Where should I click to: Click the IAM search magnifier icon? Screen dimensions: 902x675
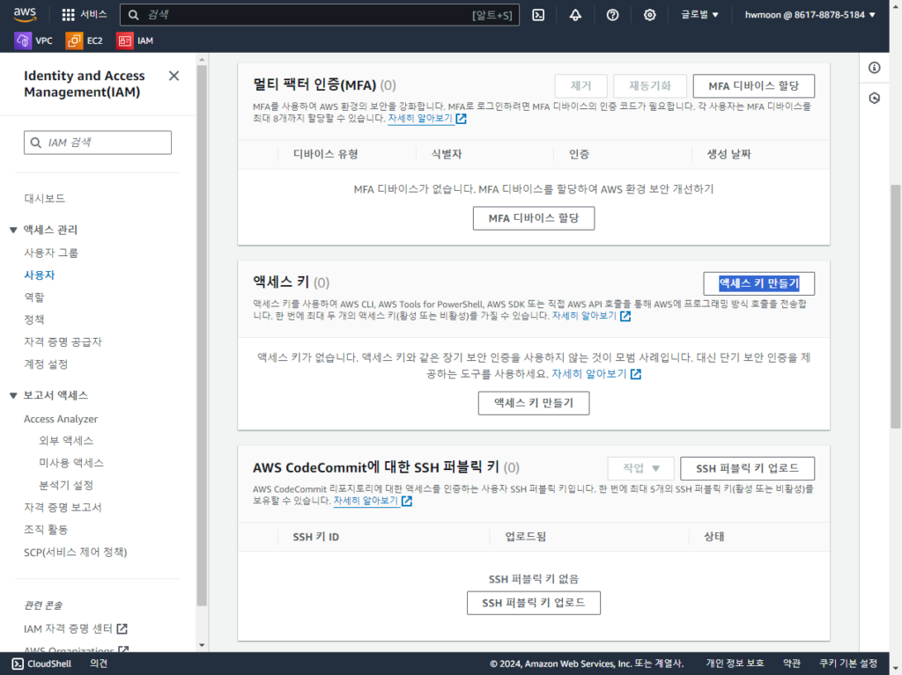pyautogui.click(x=35, y=143)
